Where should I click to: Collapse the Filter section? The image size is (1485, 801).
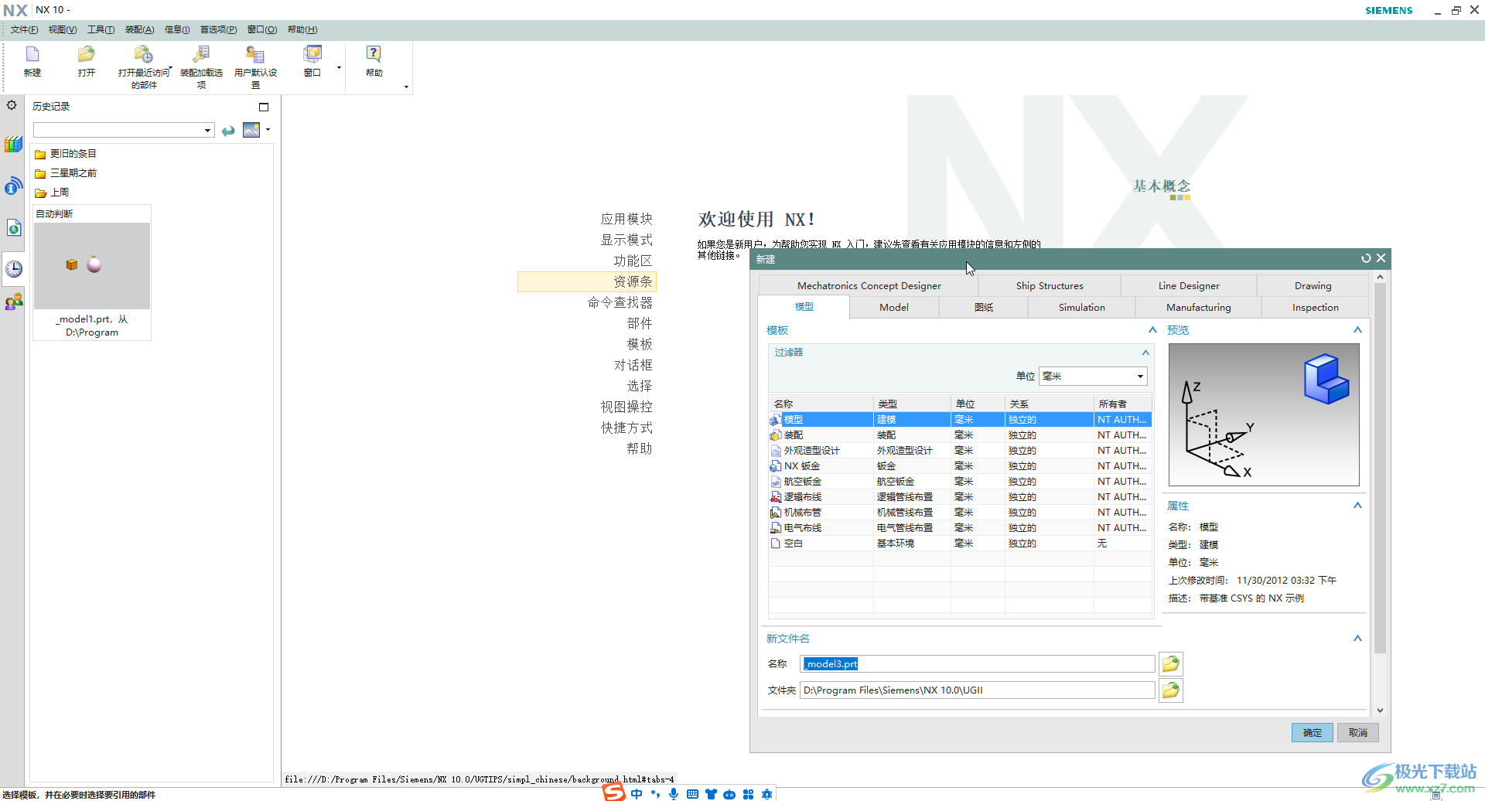(x=1145, y=353)
